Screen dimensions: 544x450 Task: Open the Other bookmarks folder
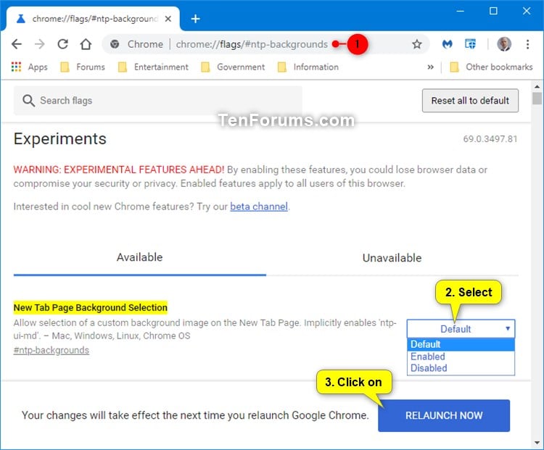tap(491, 67)
